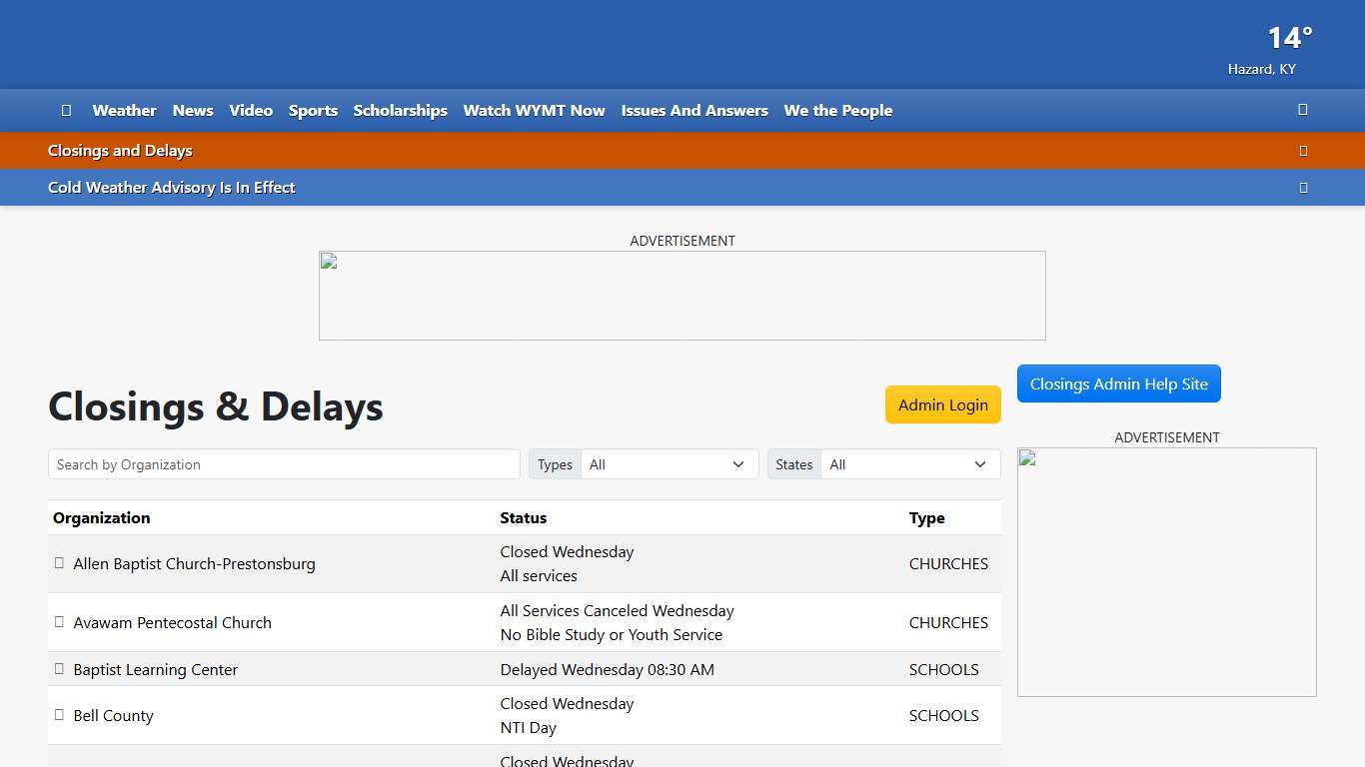Click the icon at far right of navigation bar
The width and height of the screenshot is (1365, 767).
pos(1302,110)
